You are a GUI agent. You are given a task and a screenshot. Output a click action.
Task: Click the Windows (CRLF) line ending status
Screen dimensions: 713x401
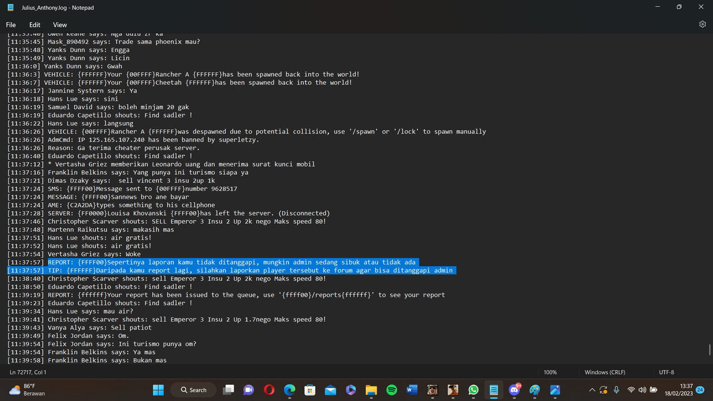tap(604, 372)
